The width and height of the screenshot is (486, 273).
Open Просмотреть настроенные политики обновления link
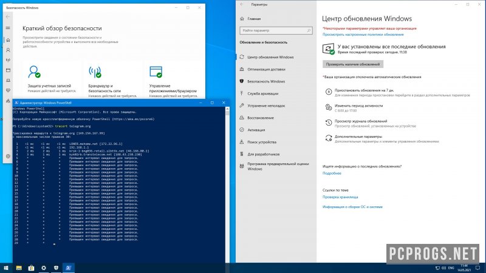(363, 35)
